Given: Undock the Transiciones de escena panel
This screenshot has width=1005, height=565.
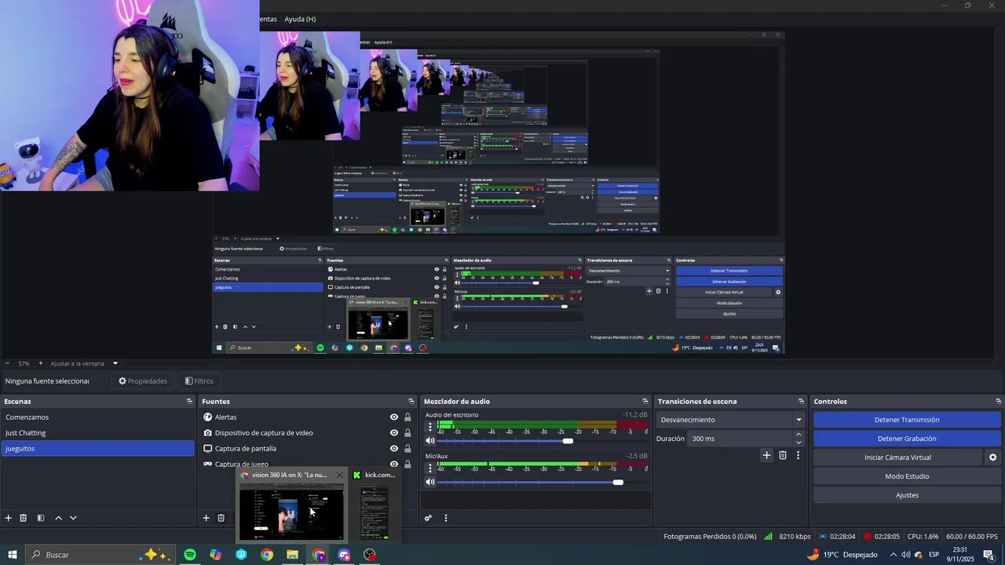Looking at the screenshot, I should 801,401.
